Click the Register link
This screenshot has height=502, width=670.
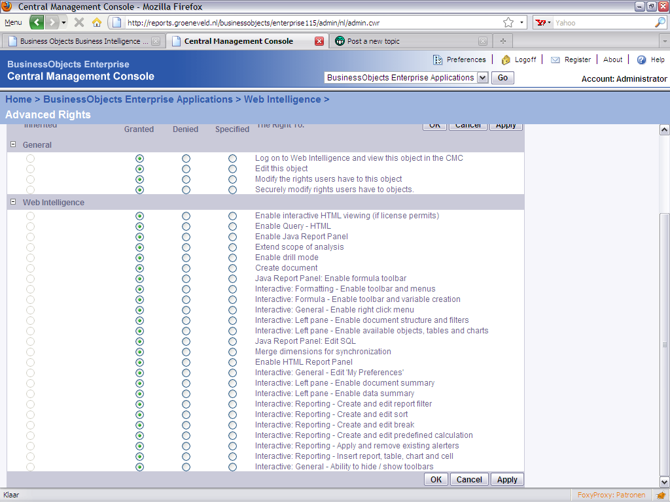577,59
